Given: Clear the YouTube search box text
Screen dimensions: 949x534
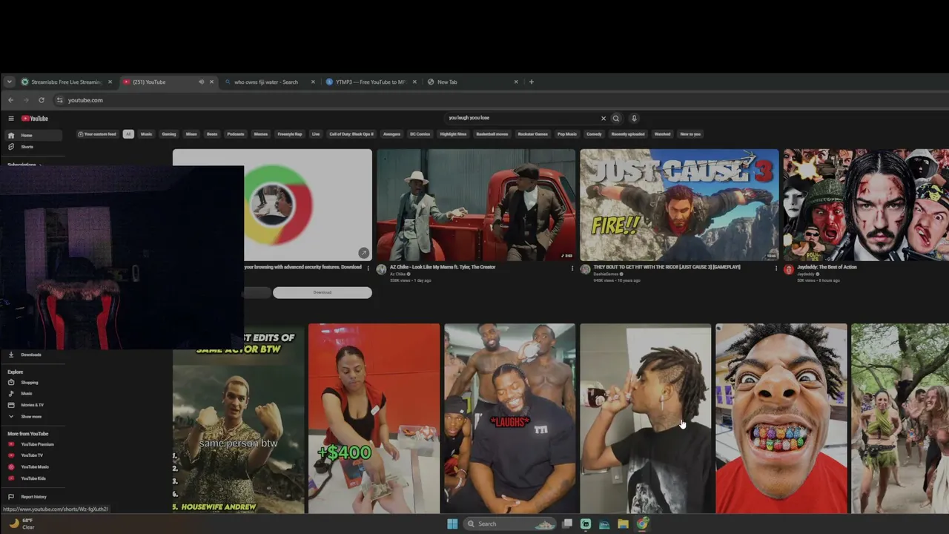Looking at the screenshot, I should [604, 118].
